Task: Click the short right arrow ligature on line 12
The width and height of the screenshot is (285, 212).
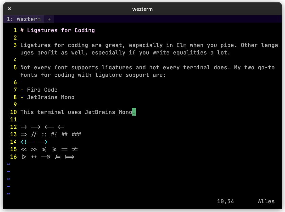Action: tap(24, 127)
